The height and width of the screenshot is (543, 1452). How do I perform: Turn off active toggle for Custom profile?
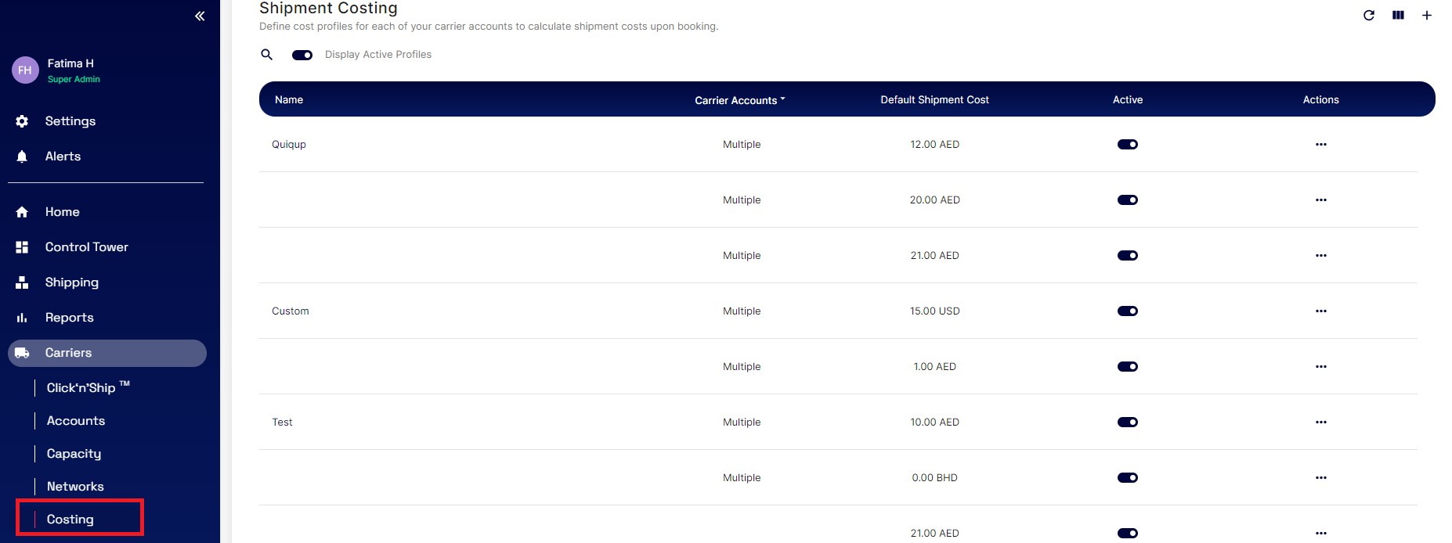[1127, 311]
